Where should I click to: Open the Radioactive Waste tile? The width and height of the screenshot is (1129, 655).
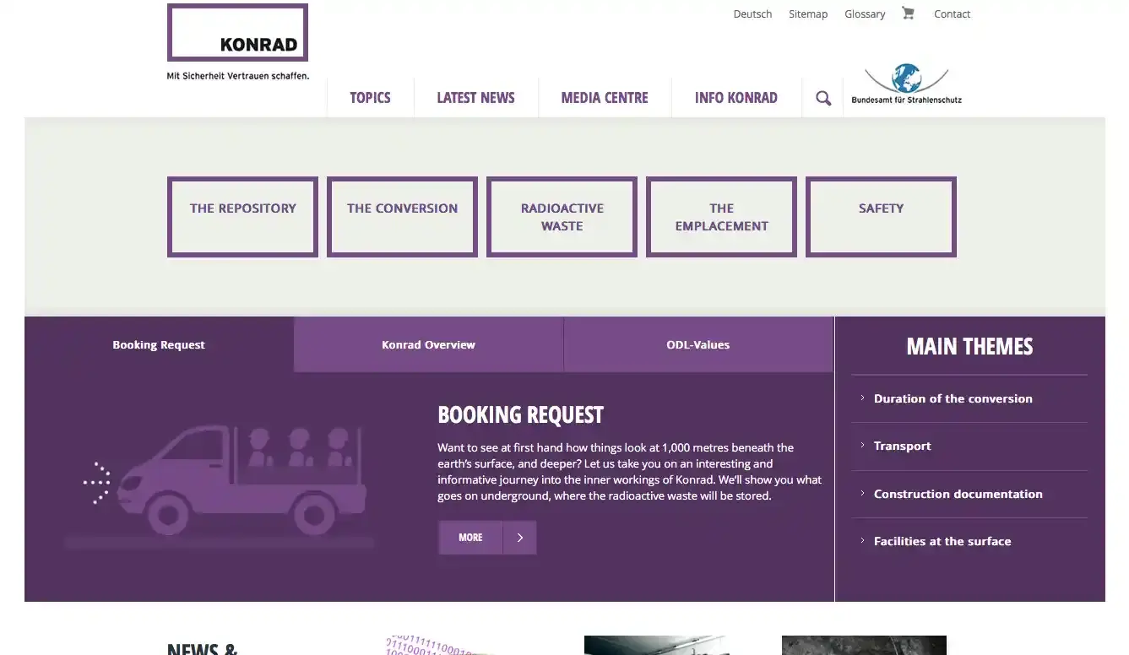pyautogui.click(x=562, y=217)
